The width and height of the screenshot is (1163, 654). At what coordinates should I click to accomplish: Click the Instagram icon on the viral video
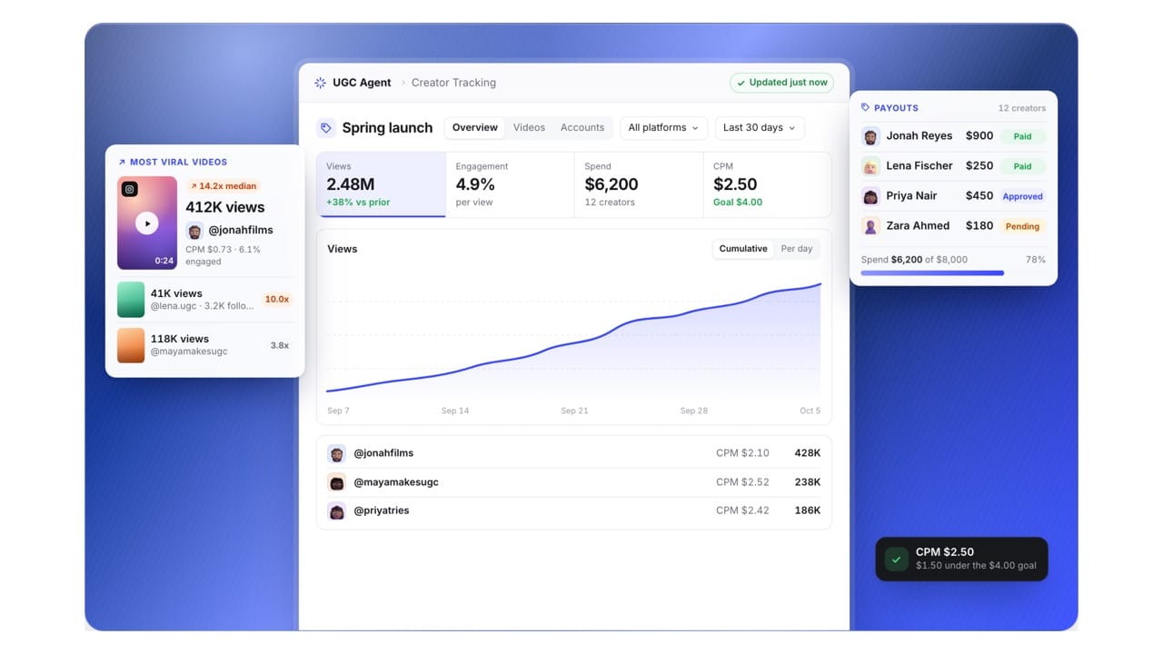130,189
